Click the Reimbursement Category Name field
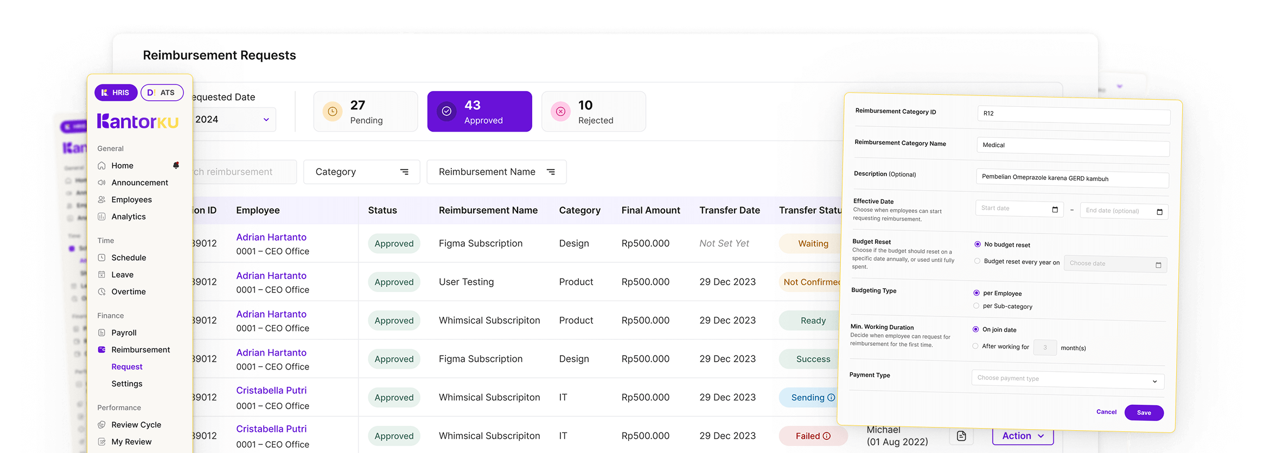Image resolution: width=1270 pixels, height=453 pixels. (x=1073, y=146)
